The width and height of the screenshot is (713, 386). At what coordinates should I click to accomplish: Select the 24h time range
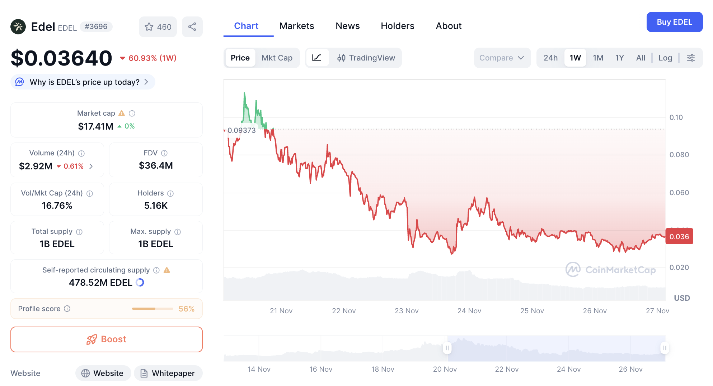[x=550, y=58]
